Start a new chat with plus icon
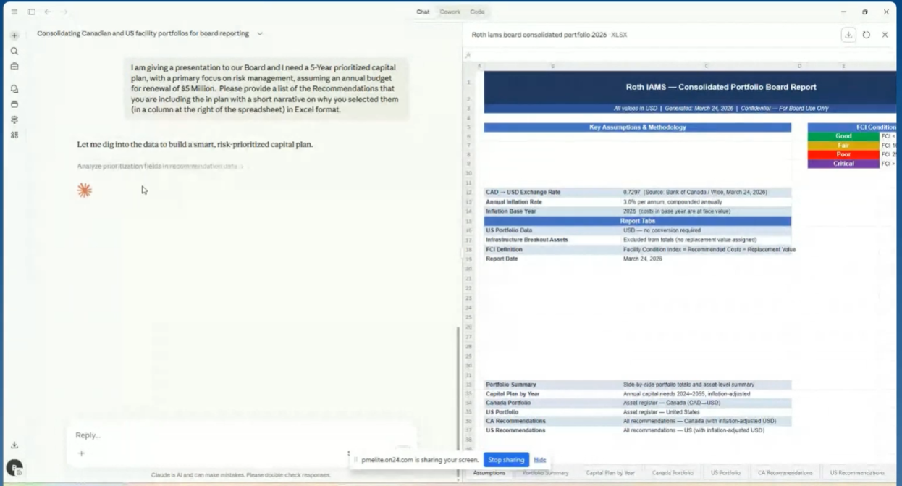 (14, 35)
